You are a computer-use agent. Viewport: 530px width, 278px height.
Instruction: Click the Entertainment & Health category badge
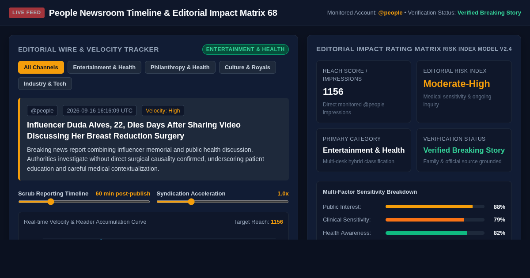[246, 49]
